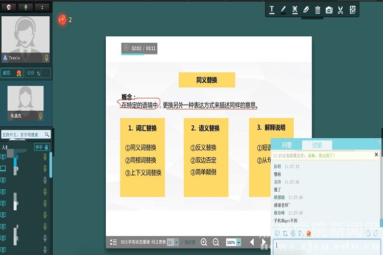Take a screenshot with camera icon
Screen dimensions: 383x255
(329, 10)
